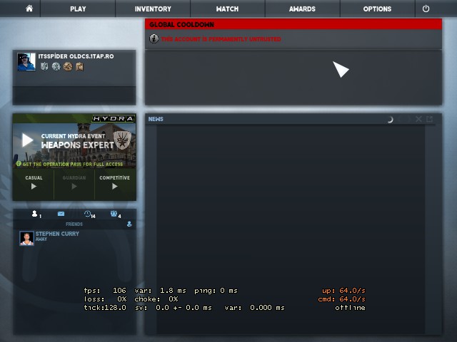Select the fourth badge on profile
Screen dimensions: 457x342
click(x=79, y=66)
